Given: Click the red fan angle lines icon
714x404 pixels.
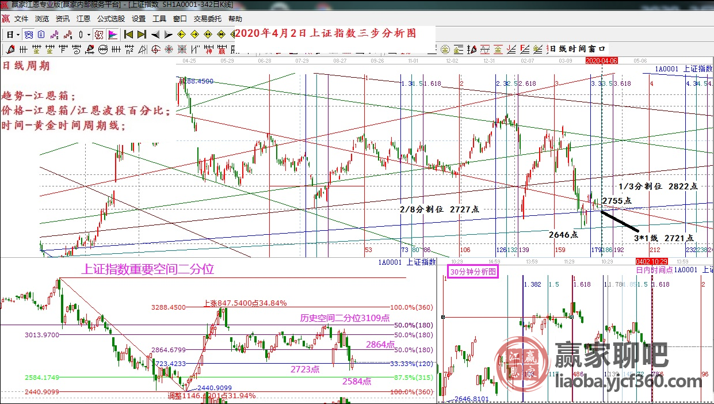Looking at the screenshot, I should click(510, 49).
